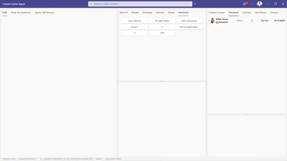Click the Off Agent Status shortcut
This screenshot has height=161, width=287.
(x=162, y=21)
